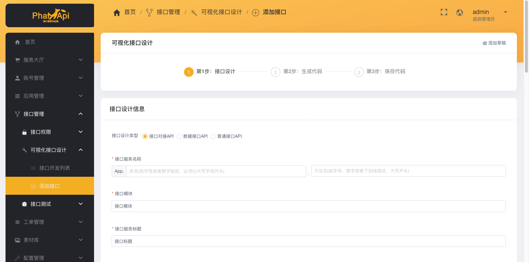Focus the 接口模块 input field
The height and width of the screenshot is (262, 529).
(309, 206)
